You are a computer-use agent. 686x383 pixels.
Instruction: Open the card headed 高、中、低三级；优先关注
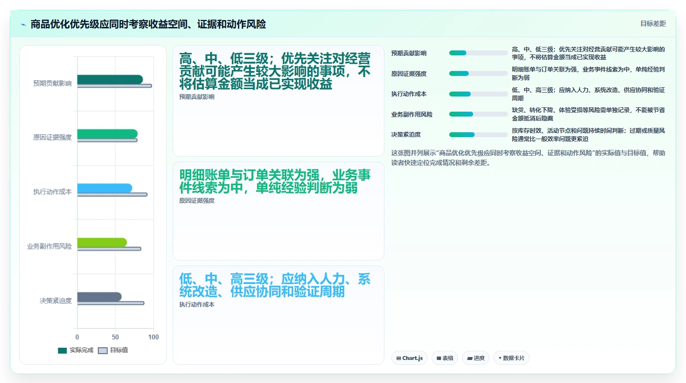pyautogui.click(x=279, y=101)
